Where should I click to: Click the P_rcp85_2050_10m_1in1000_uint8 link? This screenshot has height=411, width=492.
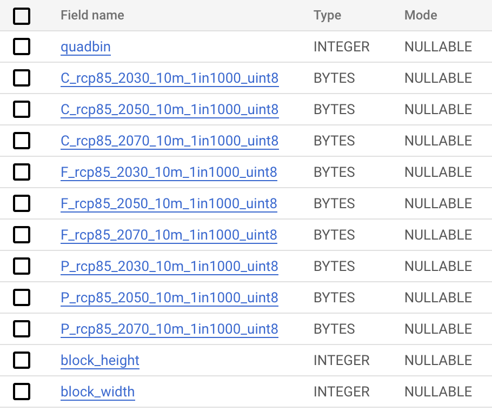[169, 297]
